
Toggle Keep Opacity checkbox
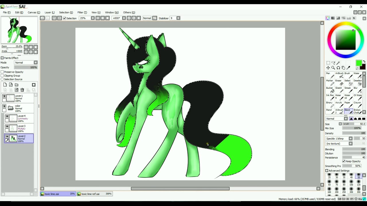[344, 161]
